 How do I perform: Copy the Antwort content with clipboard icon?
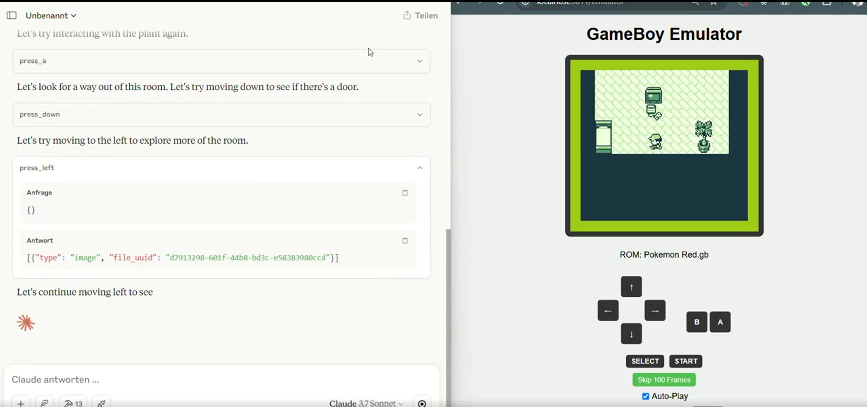tap(405, 241)
